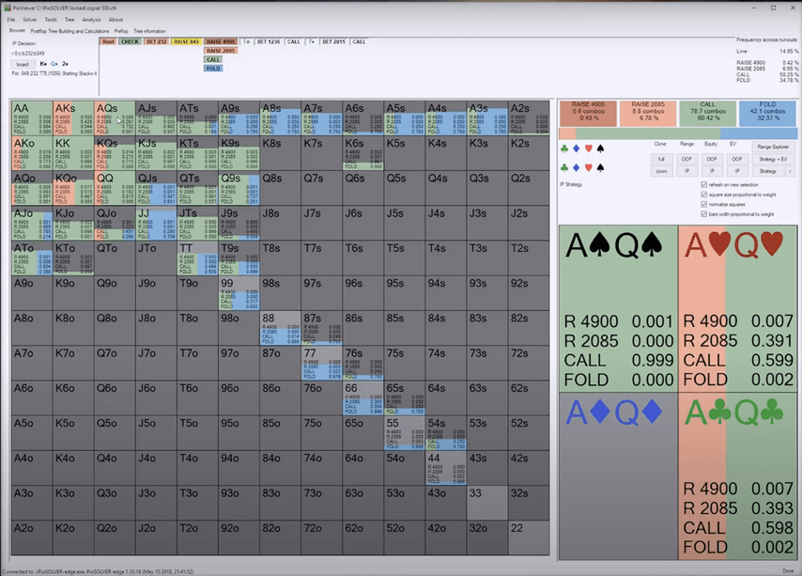
Task: Disable normalize squares option
Action: [703, 204]
